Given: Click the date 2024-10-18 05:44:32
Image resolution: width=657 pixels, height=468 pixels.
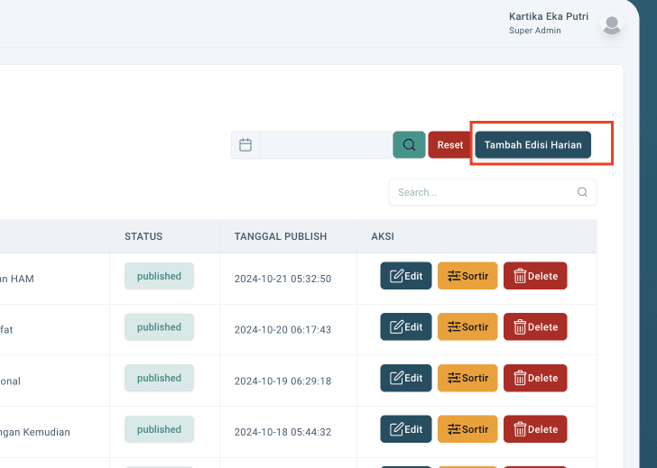Looking at the screenshot, I should point(282,432).
